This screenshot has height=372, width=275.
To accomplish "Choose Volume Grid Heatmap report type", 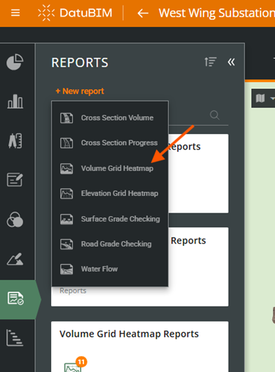I will tap(110, 168).
